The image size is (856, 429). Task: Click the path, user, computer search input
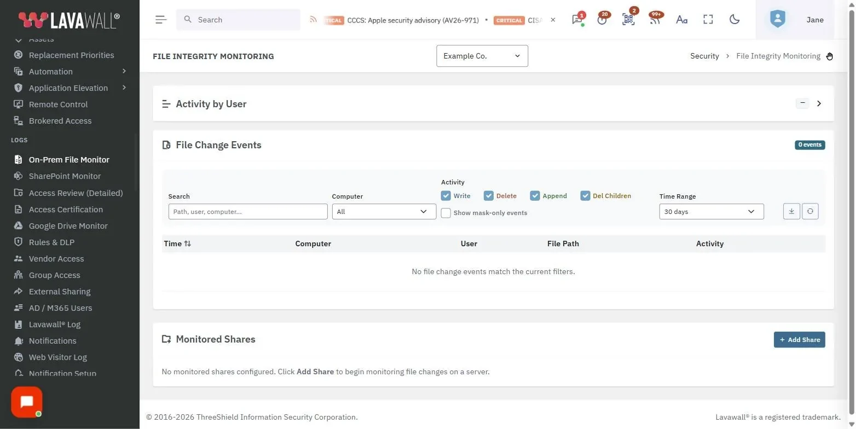pyautogui.click(x=248, y=212)
